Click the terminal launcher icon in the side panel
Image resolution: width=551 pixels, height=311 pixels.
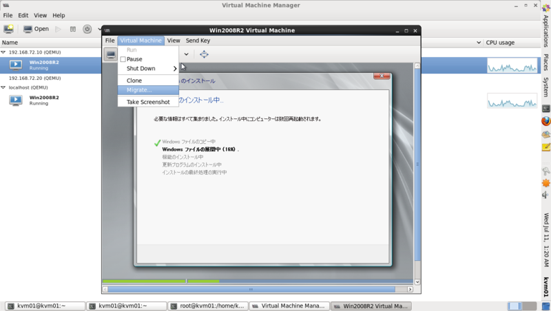[x=545, y=108]
